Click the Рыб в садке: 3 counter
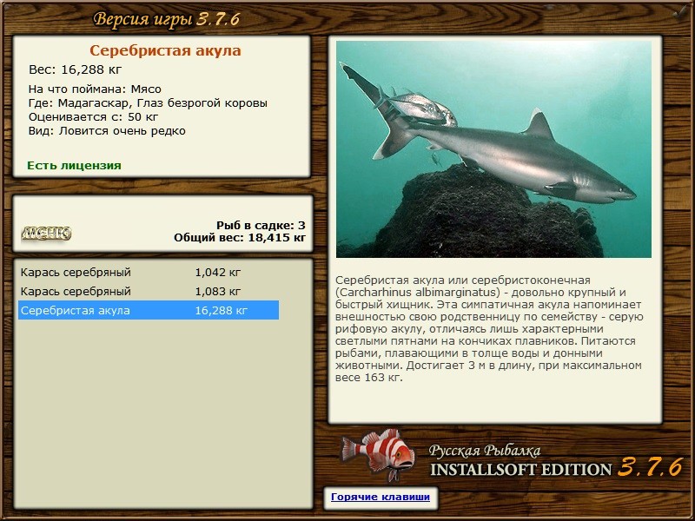Image resolution: width=695 pixels, height=521 pixels. click(260, 225)
